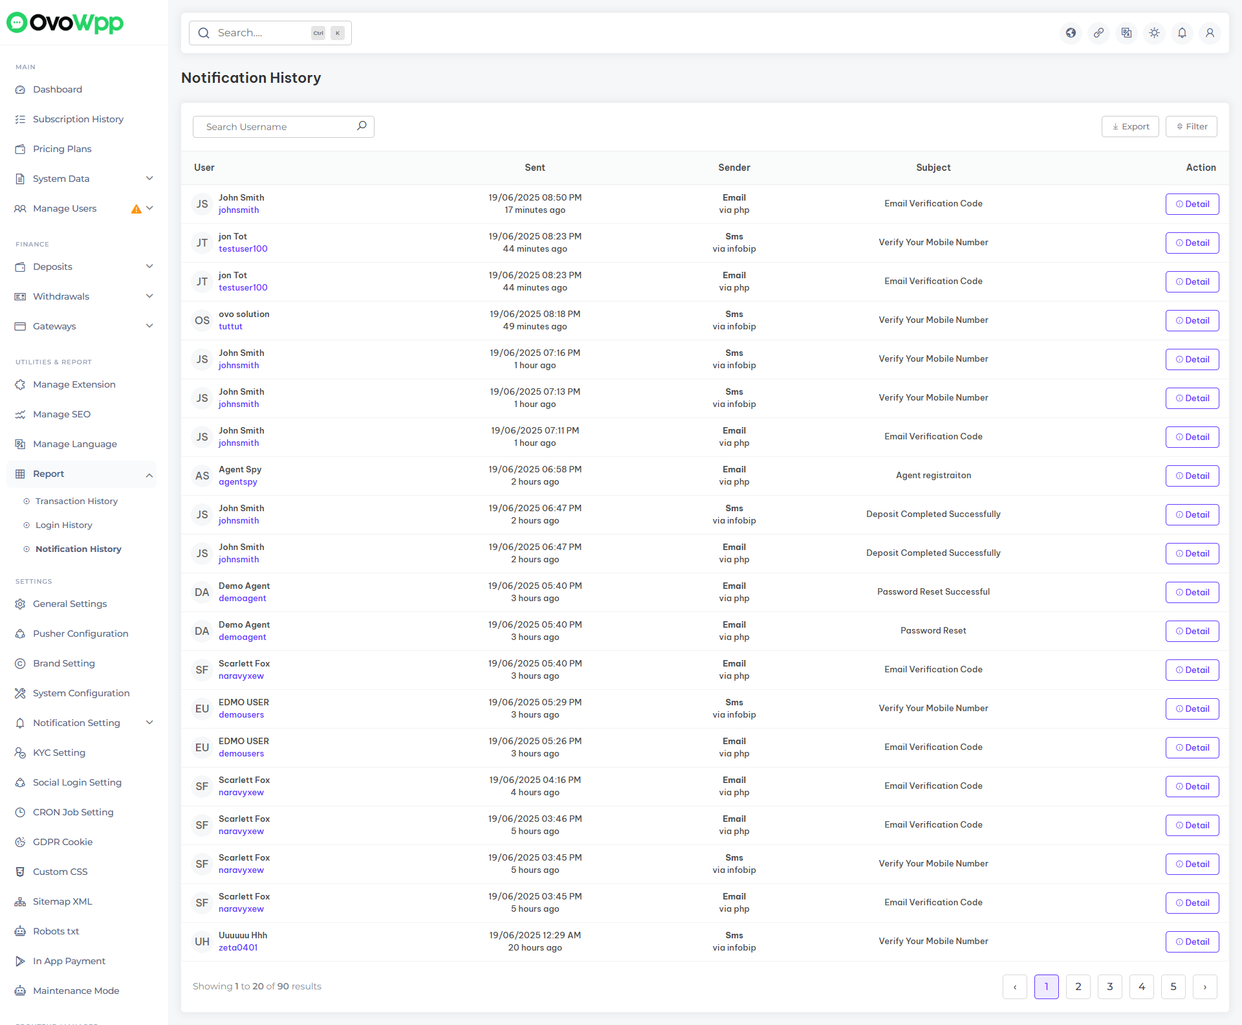This screenshot has height=1025, width=1242.
Task: Click the link chain icon in header
Action: click(1099, 33)
